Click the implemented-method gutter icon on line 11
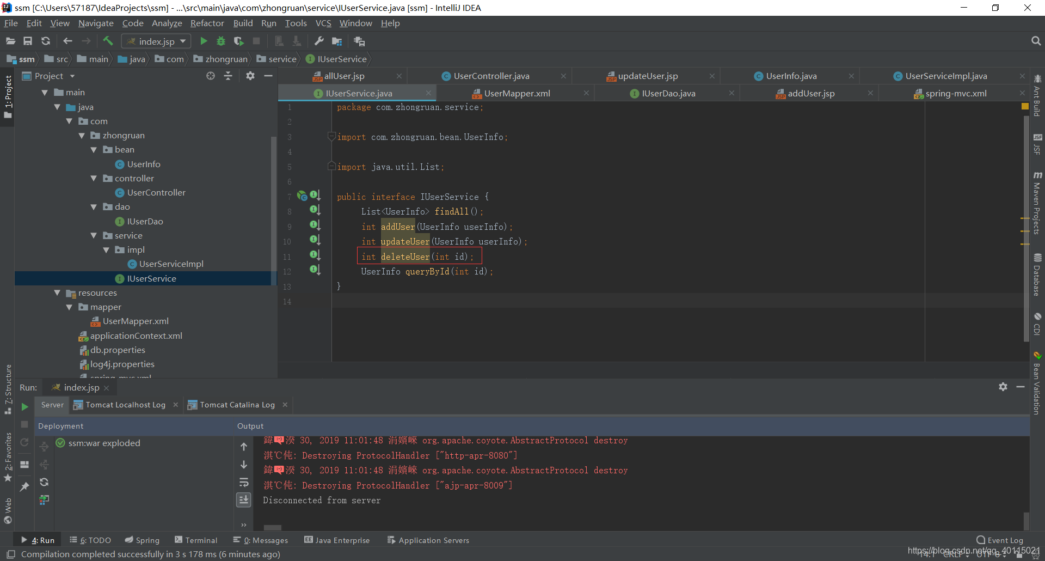 tap(315, 255)
